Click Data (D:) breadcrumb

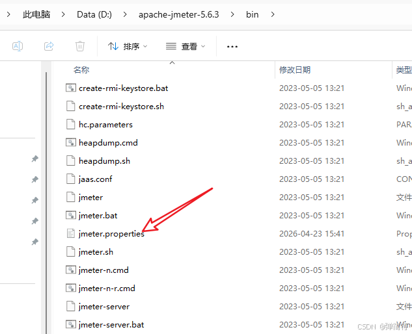(94, 14)
